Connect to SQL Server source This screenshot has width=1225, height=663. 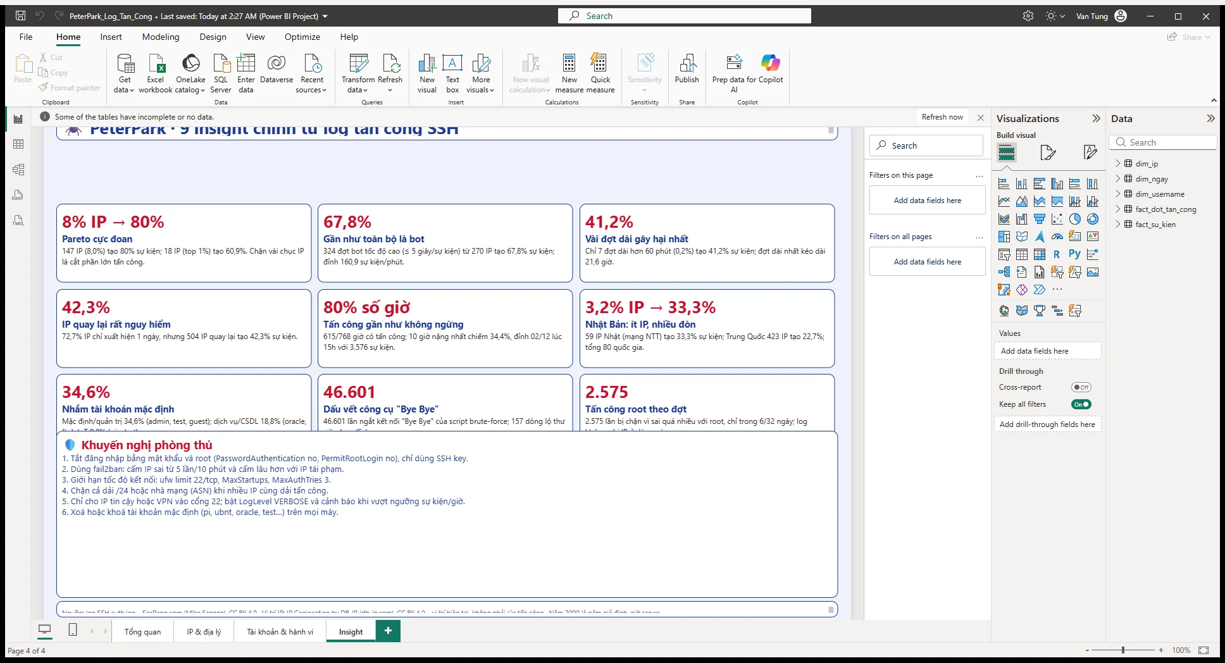pos(221,73)
